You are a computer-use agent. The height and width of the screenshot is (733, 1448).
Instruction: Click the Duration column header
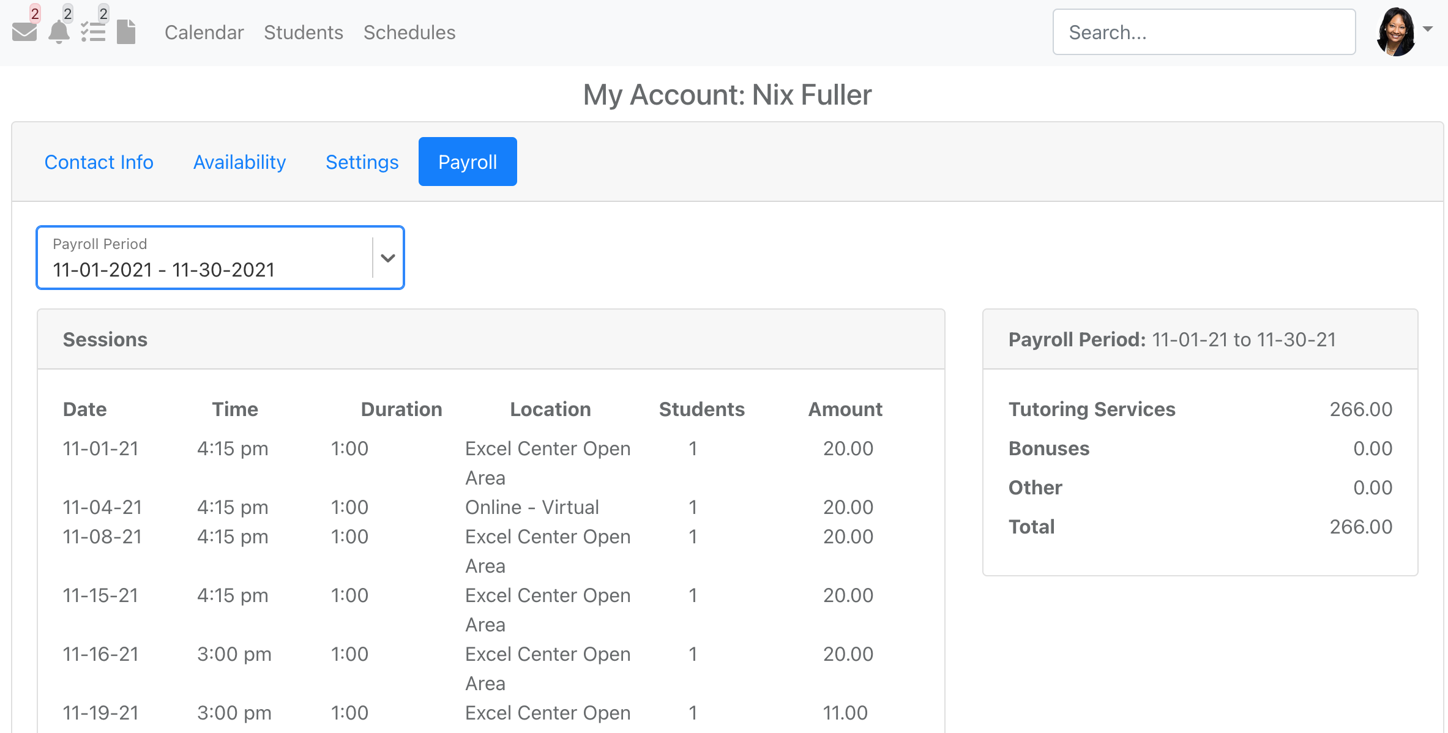coord(401,409)
